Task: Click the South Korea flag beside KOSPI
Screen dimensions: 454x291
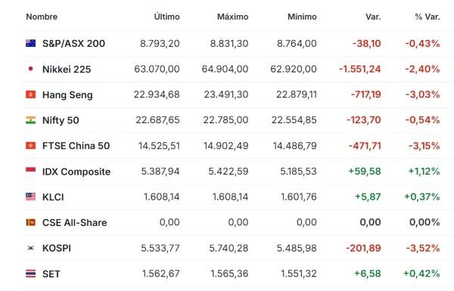Action: (31, 248)
